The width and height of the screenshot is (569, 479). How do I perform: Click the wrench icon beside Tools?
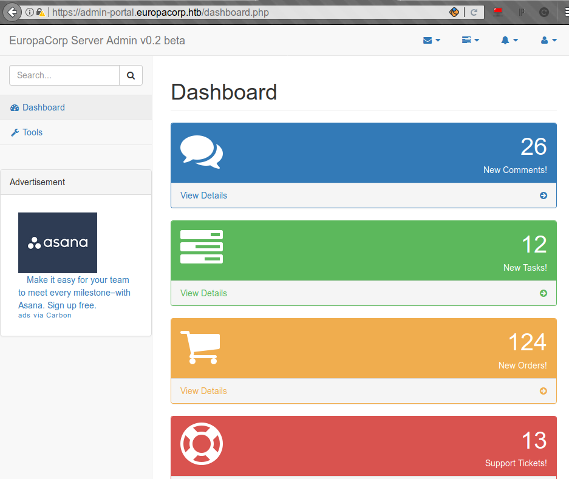pos(15,132)
